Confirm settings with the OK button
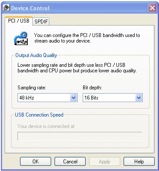The width and height of the screenshot is (159, 171). (x=35, y=161)
